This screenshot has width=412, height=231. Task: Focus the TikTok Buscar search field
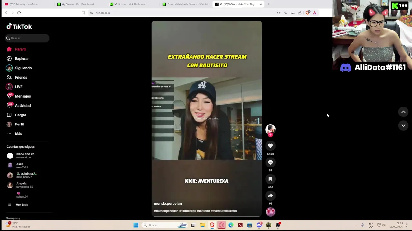27,38
